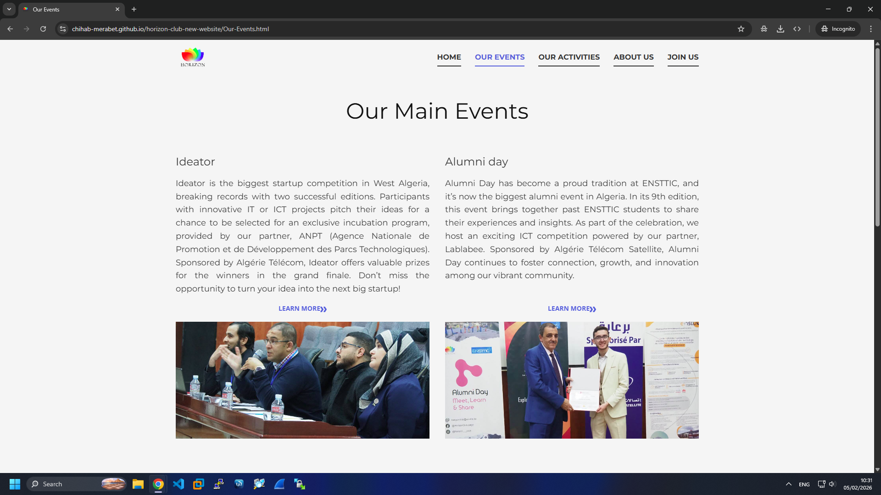Open Chrome's three-dot menu
The image size is (881, 495).
[871, 28]
